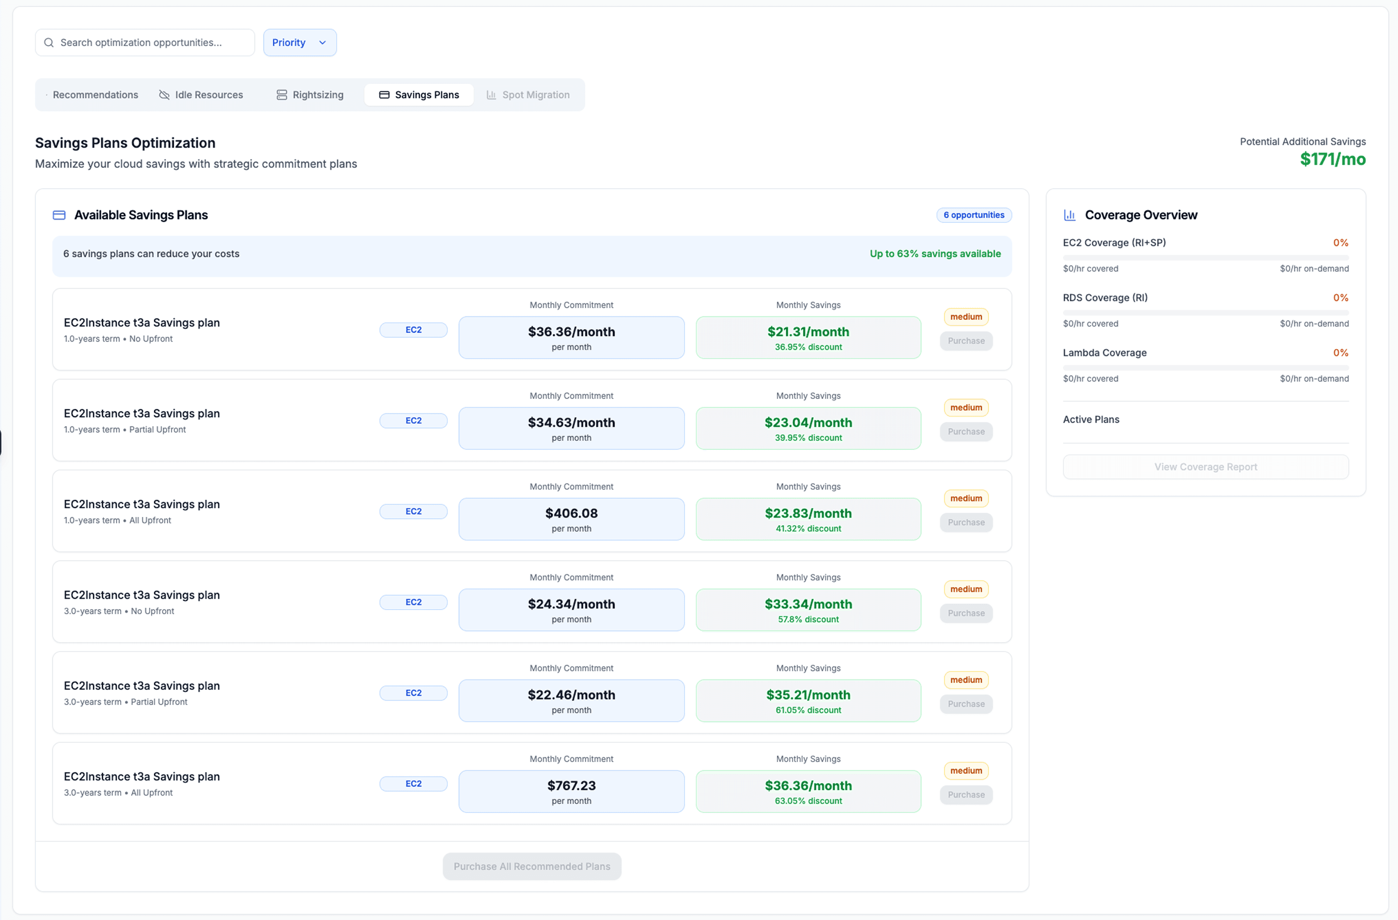Screen dimensions: 1398x920
Task: Click the Priority dropdown chevron arrow
Action: tap(322, 42)
